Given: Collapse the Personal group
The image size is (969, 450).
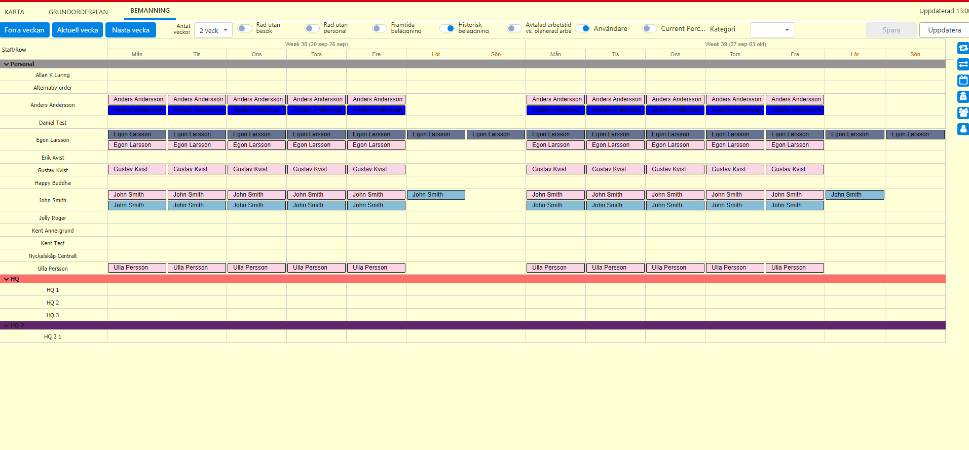Looking at the screenshot, I should tap(7, 64).
